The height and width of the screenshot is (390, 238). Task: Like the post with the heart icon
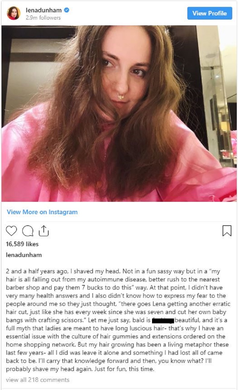tap(11, 231)
